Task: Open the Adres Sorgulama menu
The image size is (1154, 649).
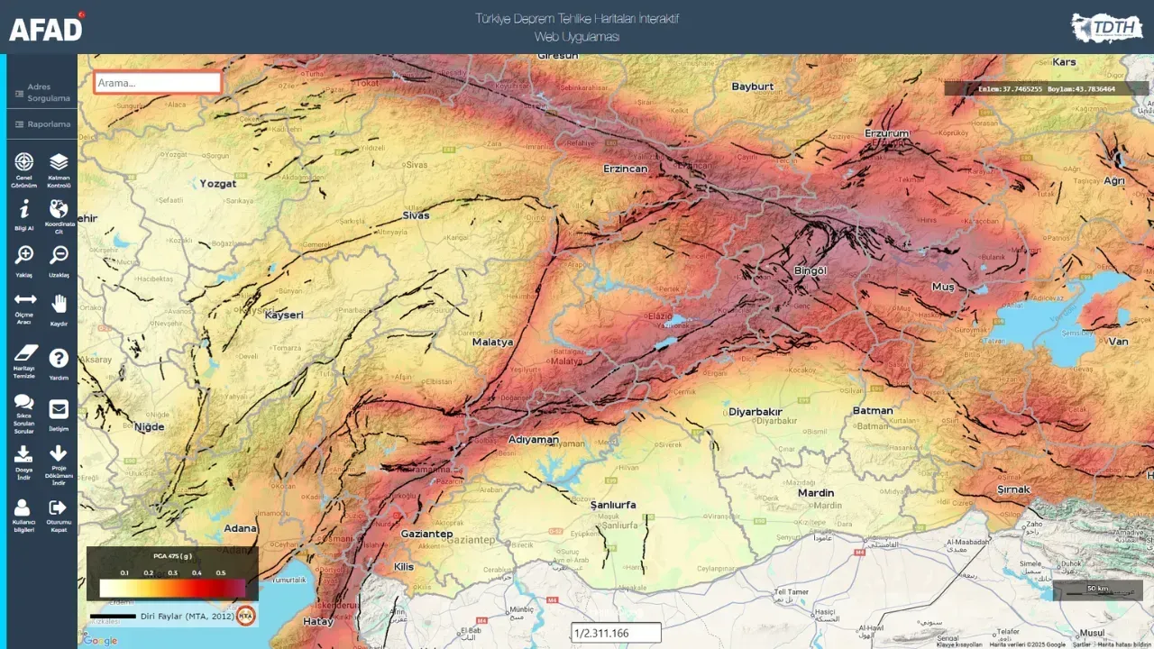Action: pos(41,92)
